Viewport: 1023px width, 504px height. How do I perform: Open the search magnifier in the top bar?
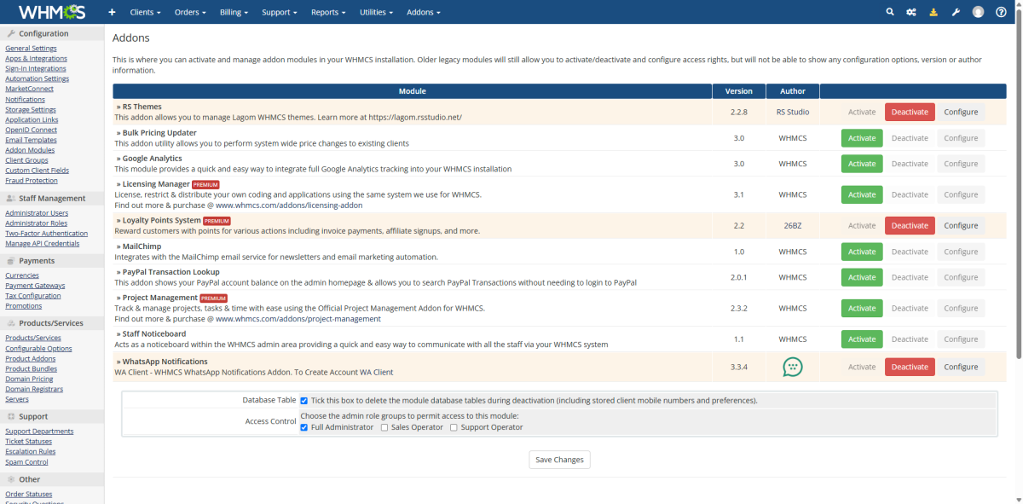[890, 12]
